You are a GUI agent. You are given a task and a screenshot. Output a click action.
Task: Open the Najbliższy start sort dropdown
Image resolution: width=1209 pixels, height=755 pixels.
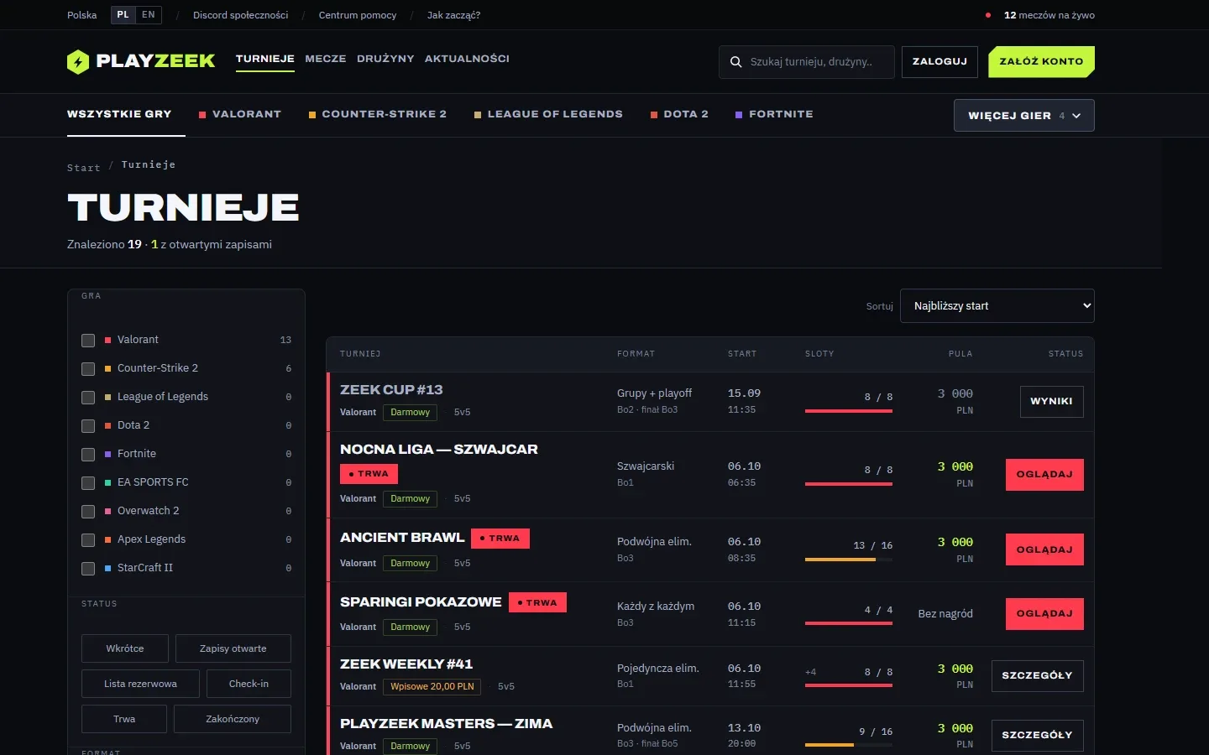click(x=997, y=306)
